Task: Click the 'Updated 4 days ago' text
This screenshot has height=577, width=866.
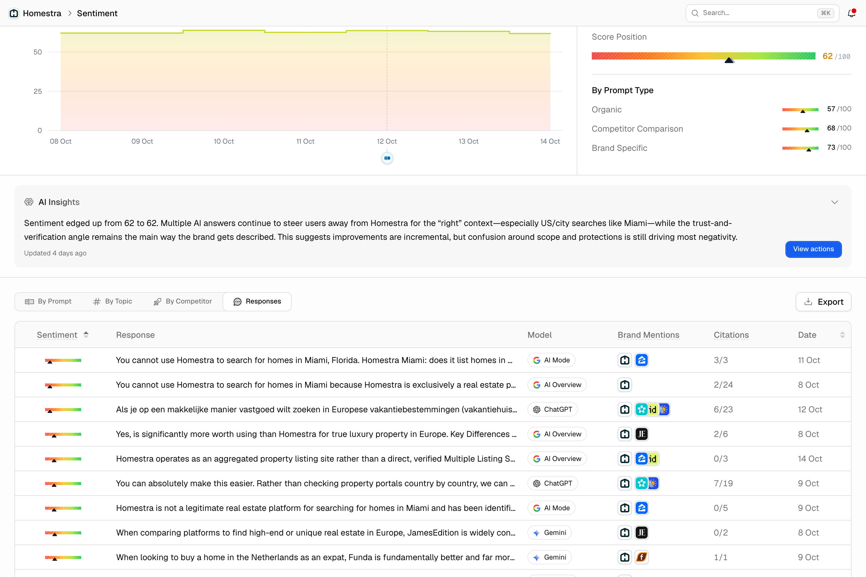Action: [55, 253]
